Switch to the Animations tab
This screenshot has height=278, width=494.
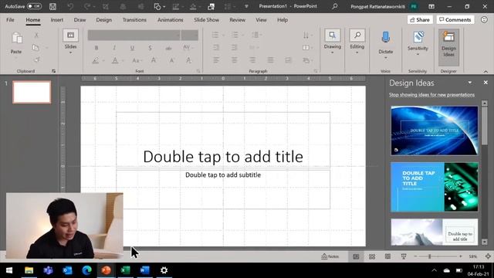click(170, 19)
